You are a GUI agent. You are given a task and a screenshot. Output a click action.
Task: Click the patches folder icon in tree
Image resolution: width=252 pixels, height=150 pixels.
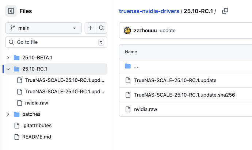[x=16, y=114]
